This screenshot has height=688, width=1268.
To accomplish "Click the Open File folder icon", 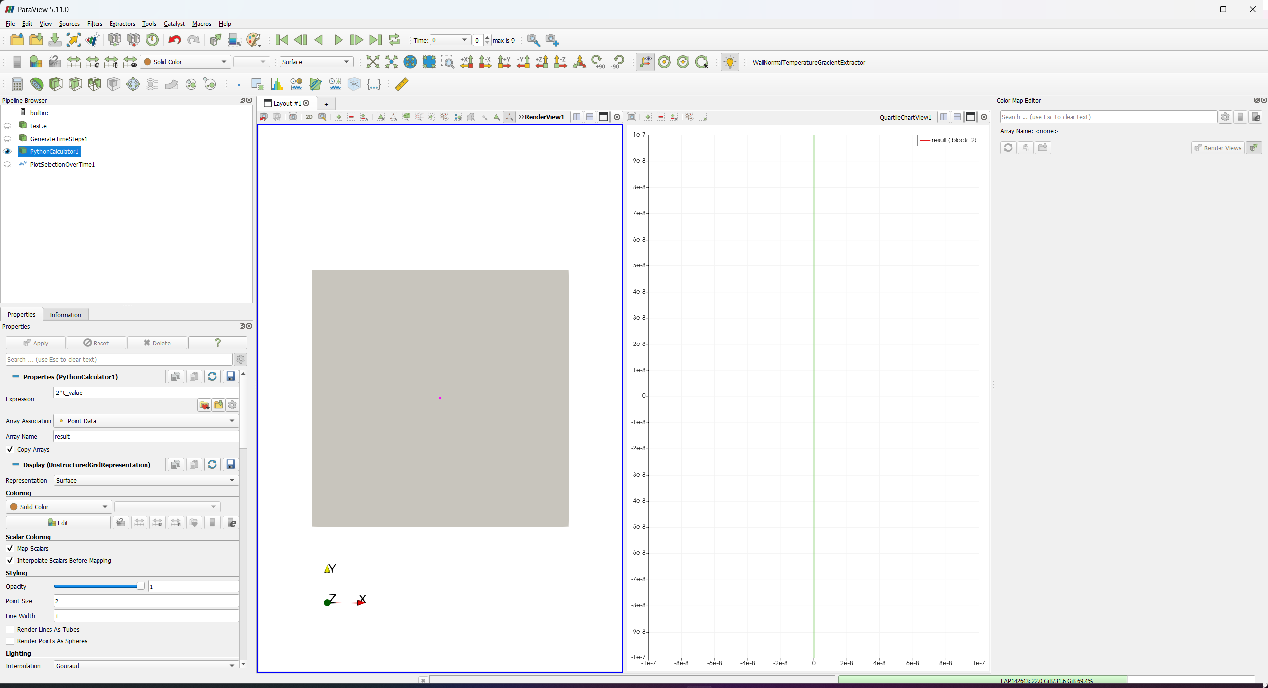I will pos(17,40).
